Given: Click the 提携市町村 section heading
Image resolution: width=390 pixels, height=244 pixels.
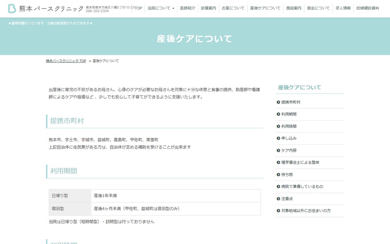Looking at the screenshot, I should click(67, 121).
